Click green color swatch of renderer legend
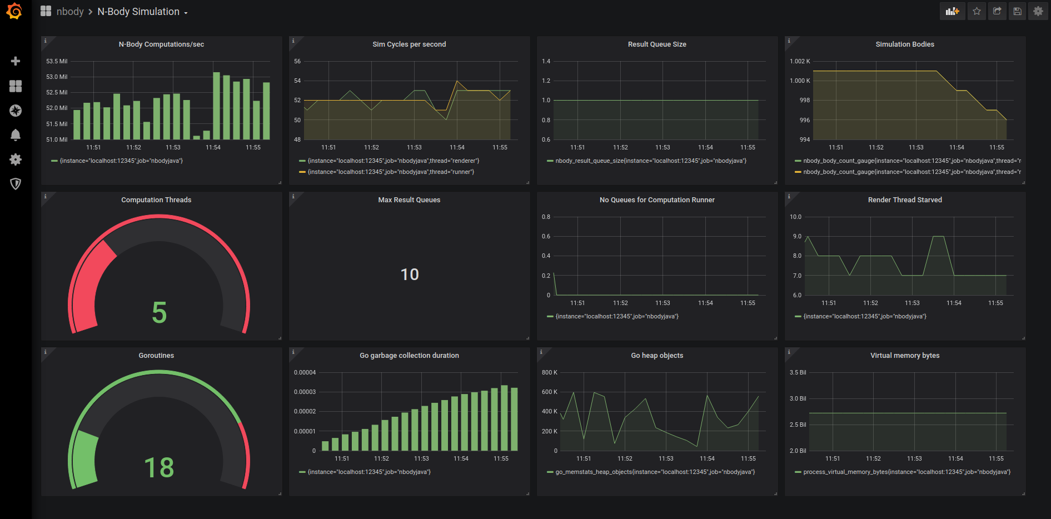The width and height of the screenshot is (1051, 519). (x=302, y=161)
